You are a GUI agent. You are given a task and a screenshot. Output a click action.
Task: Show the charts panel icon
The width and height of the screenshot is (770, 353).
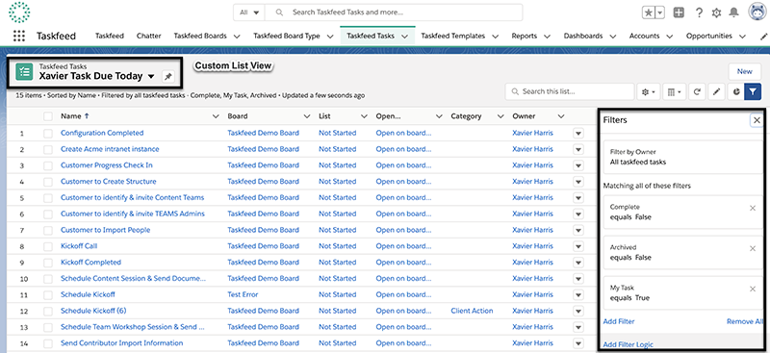click(x=735, y=91)
